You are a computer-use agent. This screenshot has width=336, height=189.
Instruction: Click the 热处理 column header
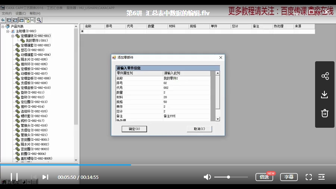[x=283, y=26]
